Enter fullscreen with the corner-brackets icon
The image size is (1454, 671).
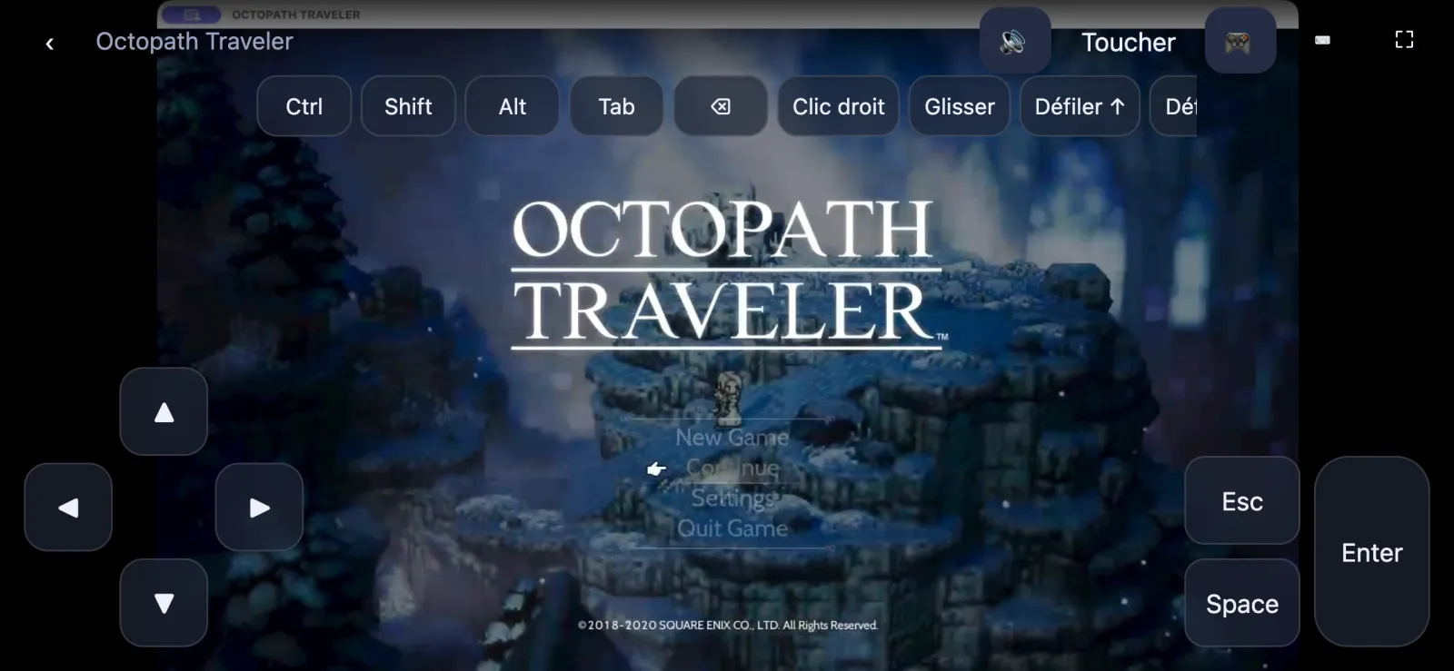tap(1404, 40)
